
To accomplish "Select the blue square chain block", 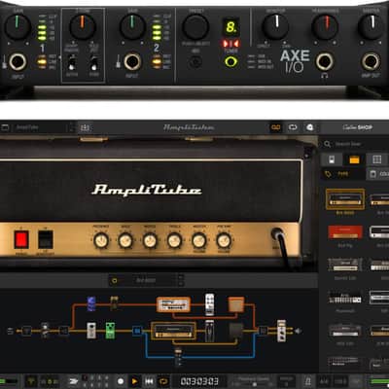I will click(137, 331).
